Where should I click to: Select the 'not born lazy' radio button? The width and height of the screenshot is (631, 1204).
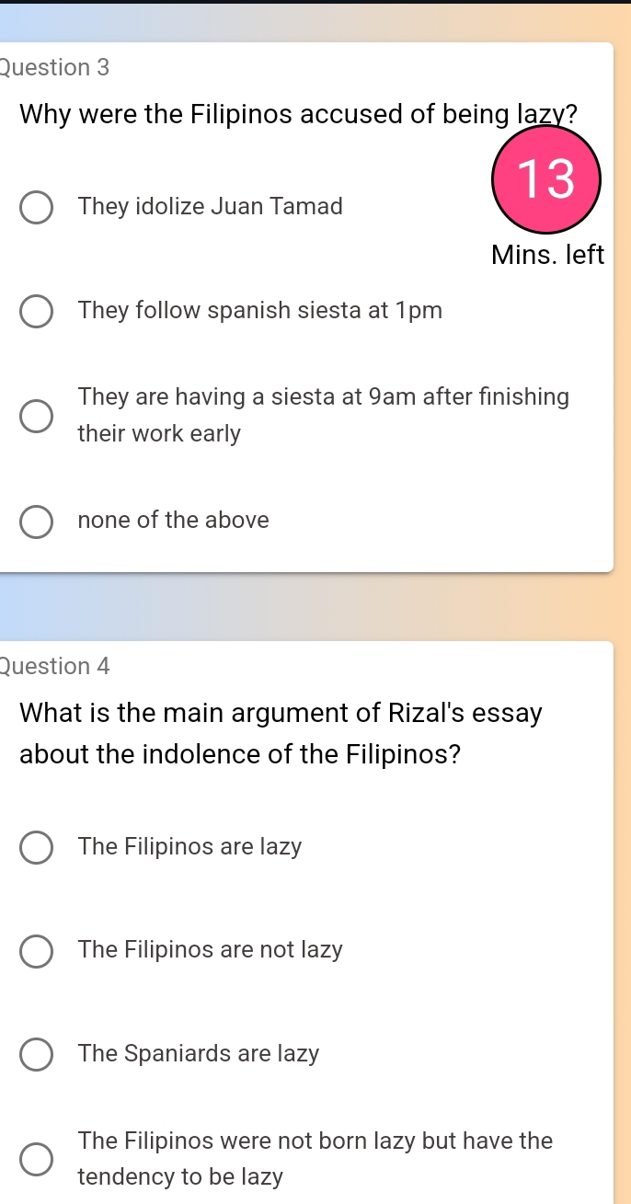(x=37, y=1160)
